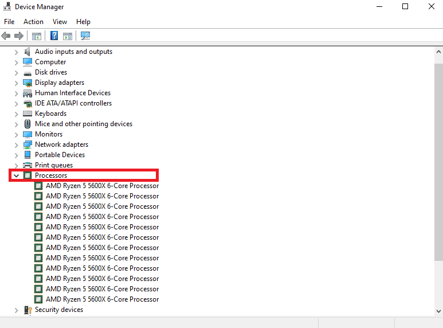This screenshot has width=443, height=328.
Task: Select the Processors label
Action: 51,175
